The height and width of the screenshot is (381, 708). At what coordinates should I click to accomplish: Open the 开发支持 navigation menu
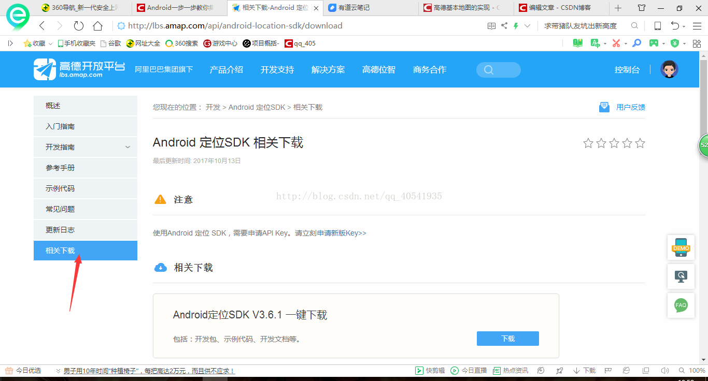pos(277,70)
